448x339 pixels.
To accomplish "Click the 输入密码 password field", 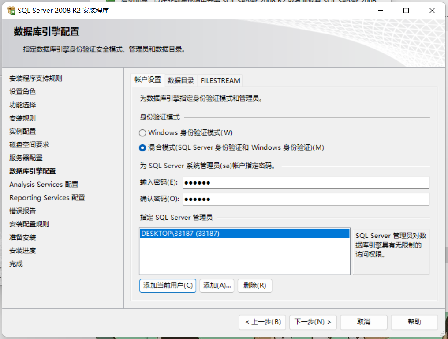I will [306, 182].
